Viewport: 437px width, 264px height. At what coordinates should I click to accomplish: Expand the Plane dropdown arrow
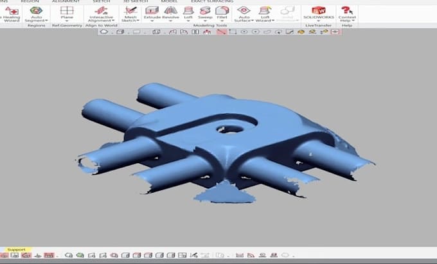tap(67, 21)
